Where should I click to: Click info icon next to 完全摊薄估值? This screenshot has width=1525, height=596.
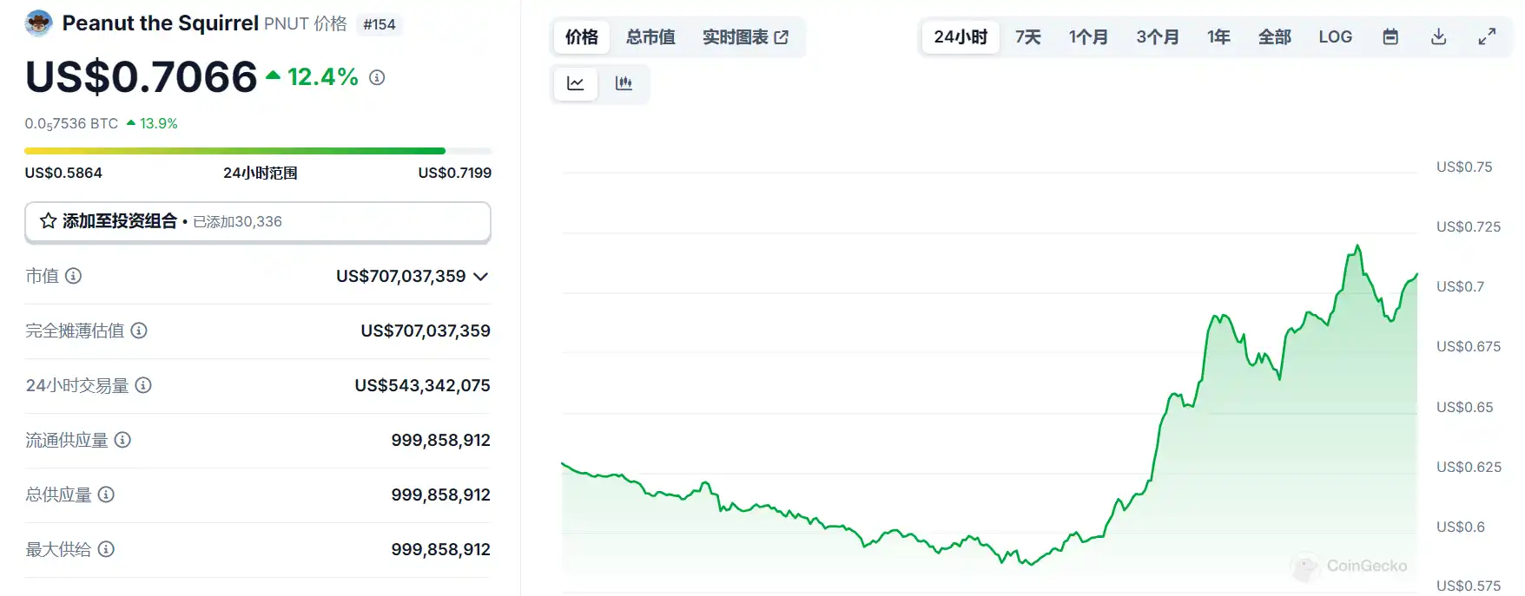pyautogui.click(x=139, y=331)
